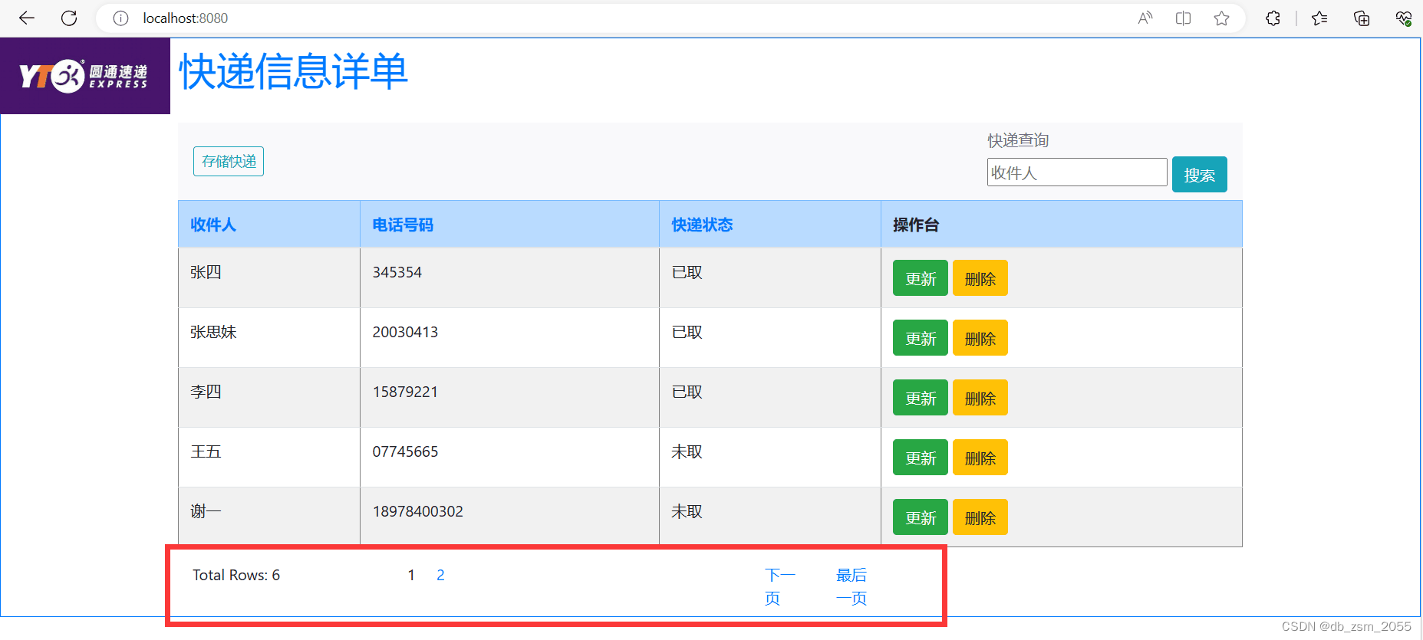
Task: Click the YTO Express logo
Action: [x=85, y=76]
